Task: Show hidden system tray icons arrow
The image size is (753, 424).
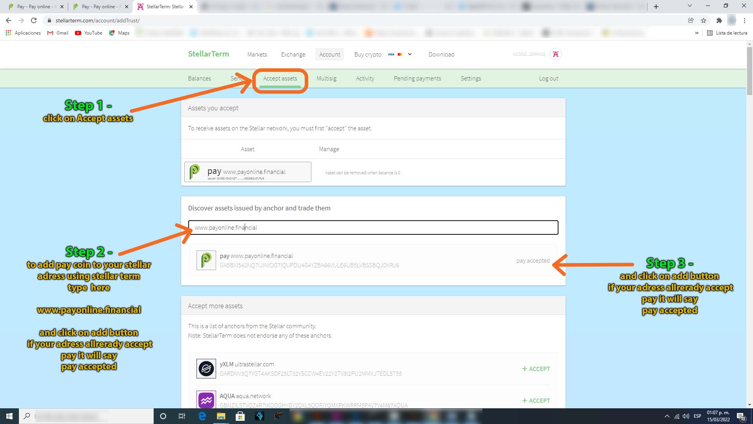Action: click(x=667, y=416)
